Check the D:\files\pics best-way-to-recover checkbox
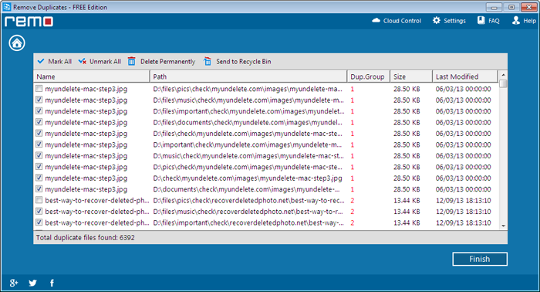Image resolution: width=540 pixels, height=292 pixels. point(39,200)
